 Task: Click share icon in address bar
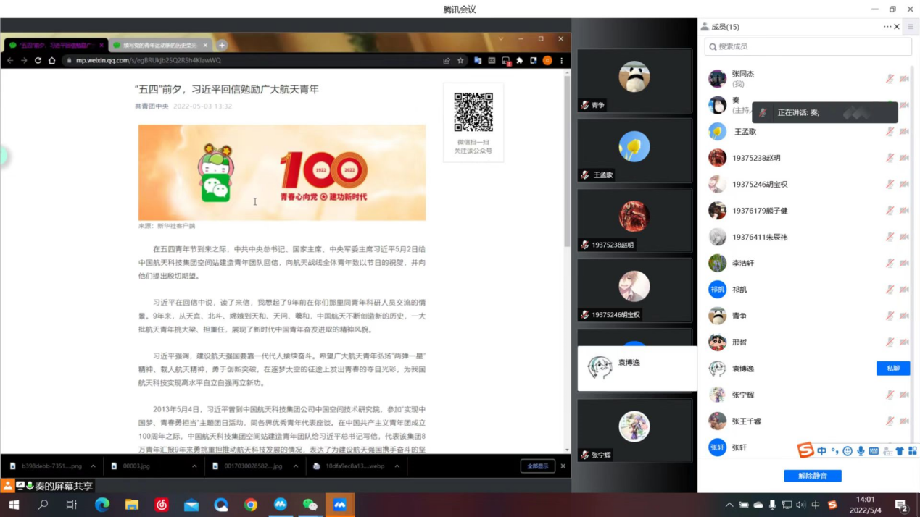coord(447,61)
